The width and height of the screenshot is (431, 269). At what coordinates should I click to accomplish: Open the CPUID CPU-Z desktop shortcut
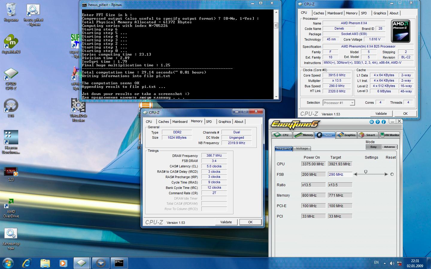tap(11, 79)
